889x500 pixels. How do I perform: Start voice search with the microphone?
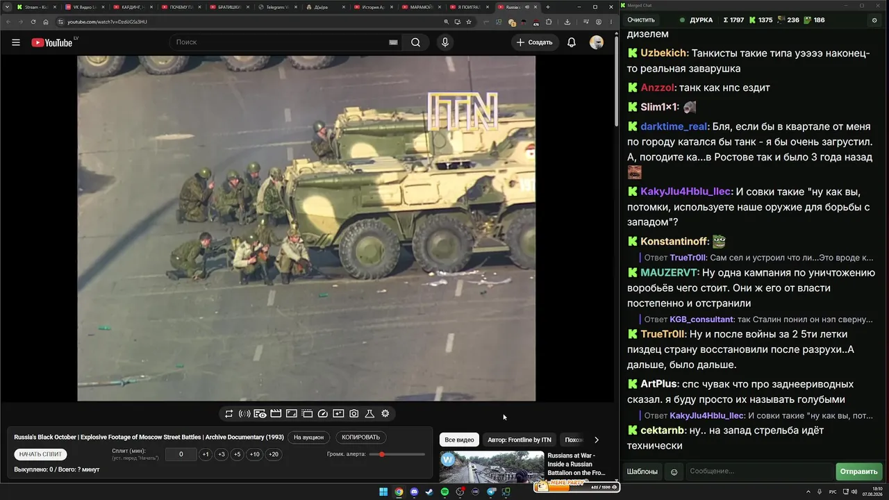445,42
